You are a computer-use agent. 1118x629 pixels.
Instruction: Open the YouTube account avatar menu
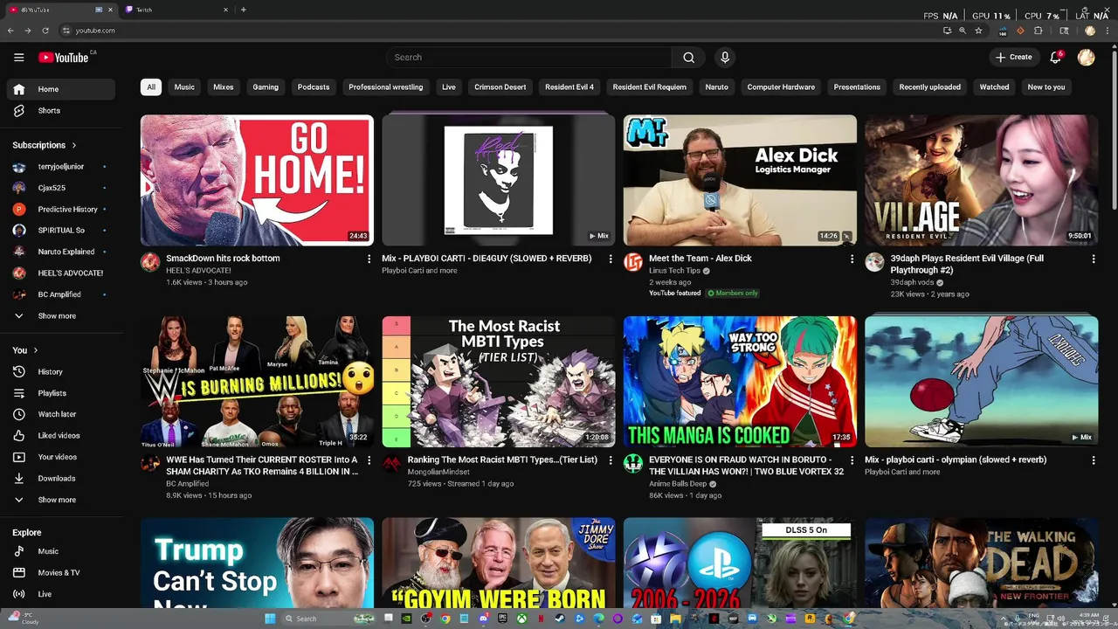click(x=1086, y=58)
